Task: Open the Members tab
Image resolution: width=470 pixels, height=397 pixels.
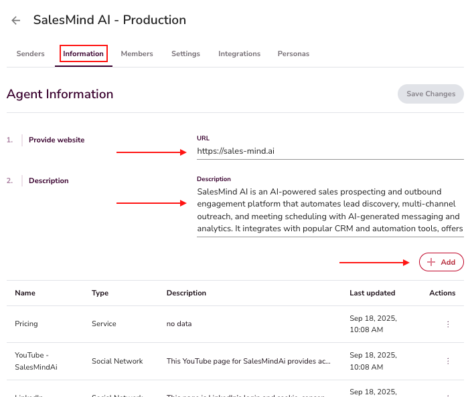Action: pyautogui.click(x=137, y=53)
